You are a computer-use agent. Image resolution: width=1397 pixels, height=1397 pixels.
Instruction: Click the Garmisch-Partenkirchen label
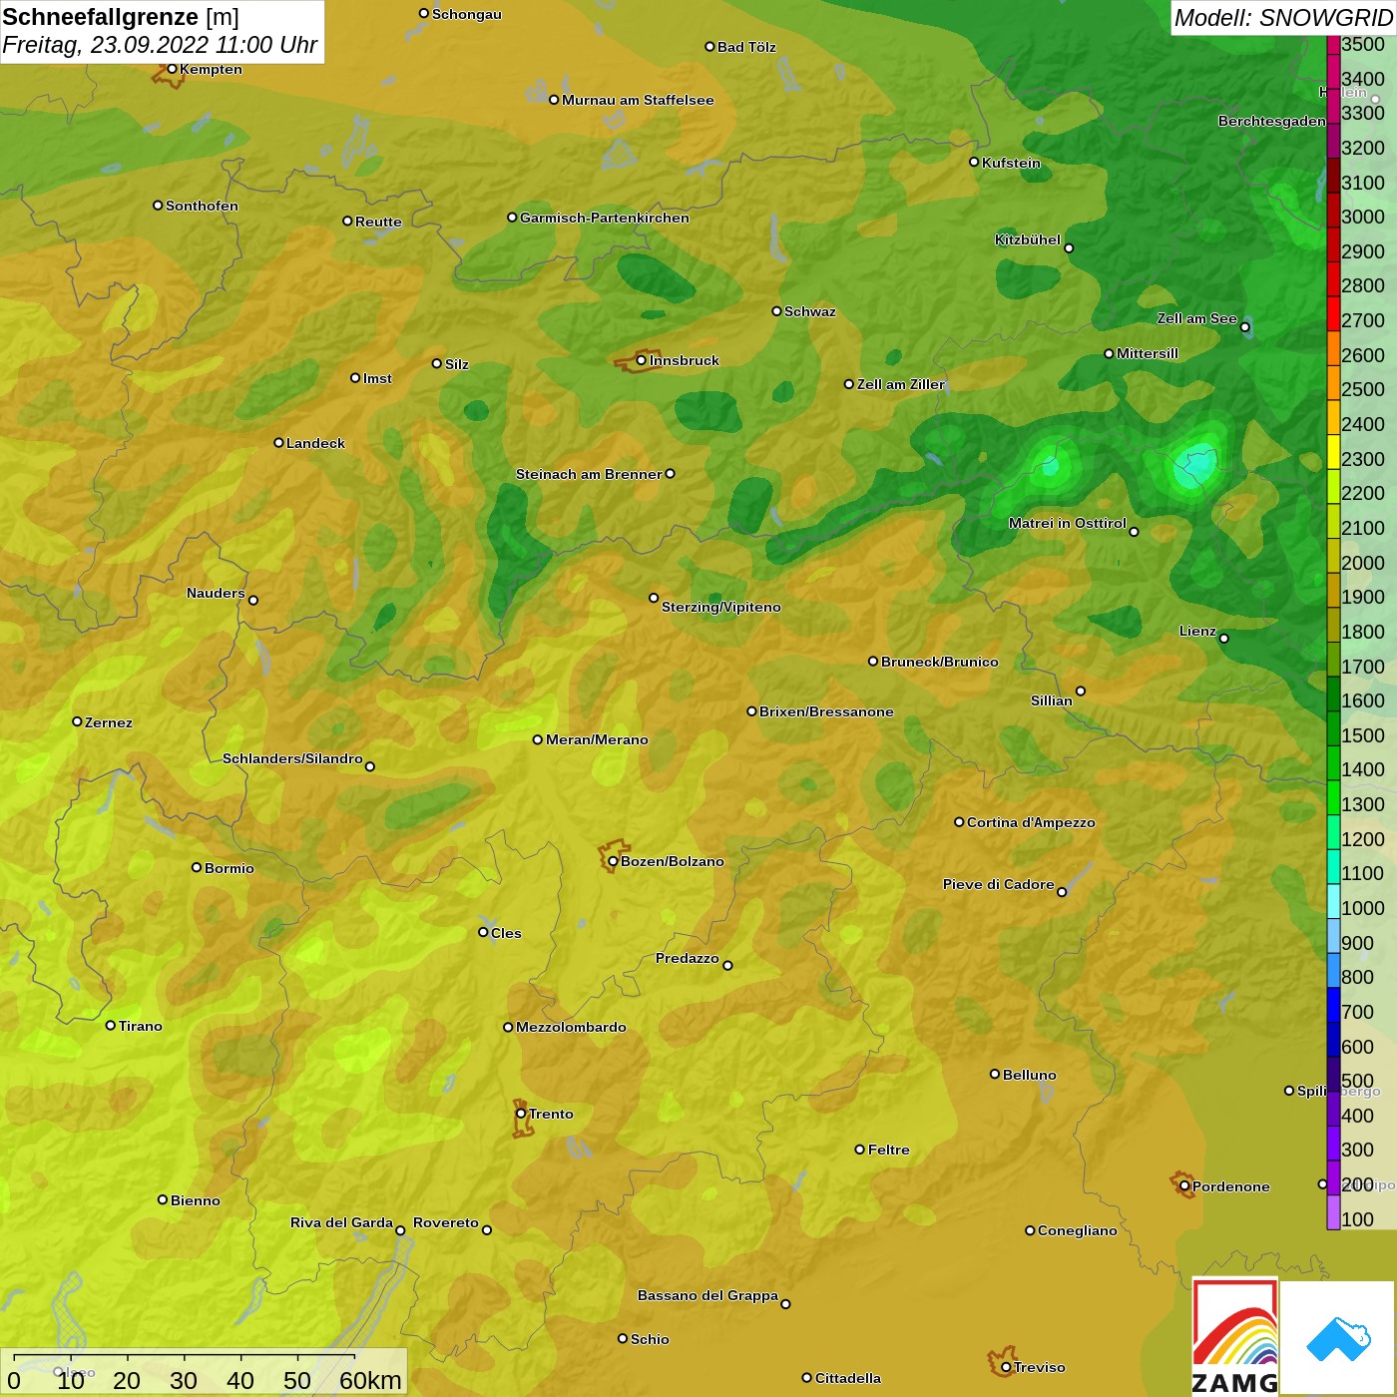pyautogui.click(x=605, y=218)
